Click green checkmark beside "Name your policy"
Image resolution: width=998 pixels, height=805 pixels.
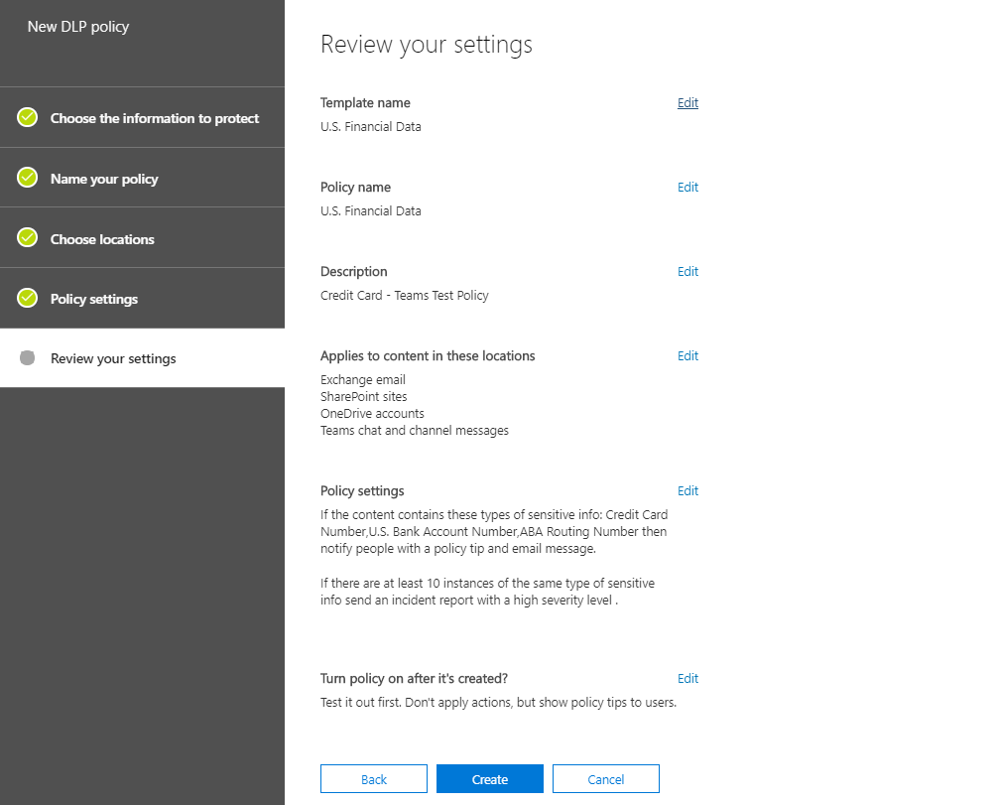coord(27,177)
